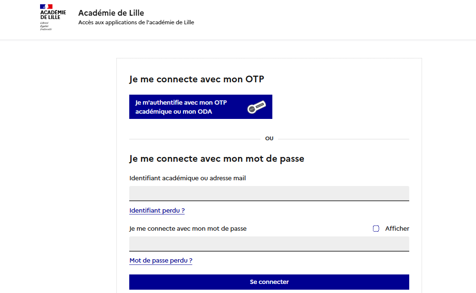The height and width of the screenshot is (293, 476).
Task: Select the Je me connecte avec mon mot de passe heading
Action: pyautogui.click(x=217, y=158)
